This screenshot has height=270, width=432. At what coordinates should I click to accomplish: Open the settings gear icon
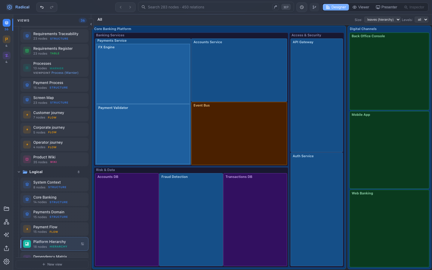pyautogui.click(x=7, y=262)
